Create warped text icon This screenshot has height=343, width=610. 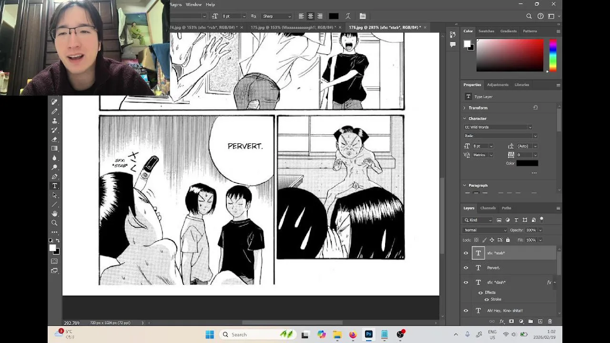[x=348, y=16]
